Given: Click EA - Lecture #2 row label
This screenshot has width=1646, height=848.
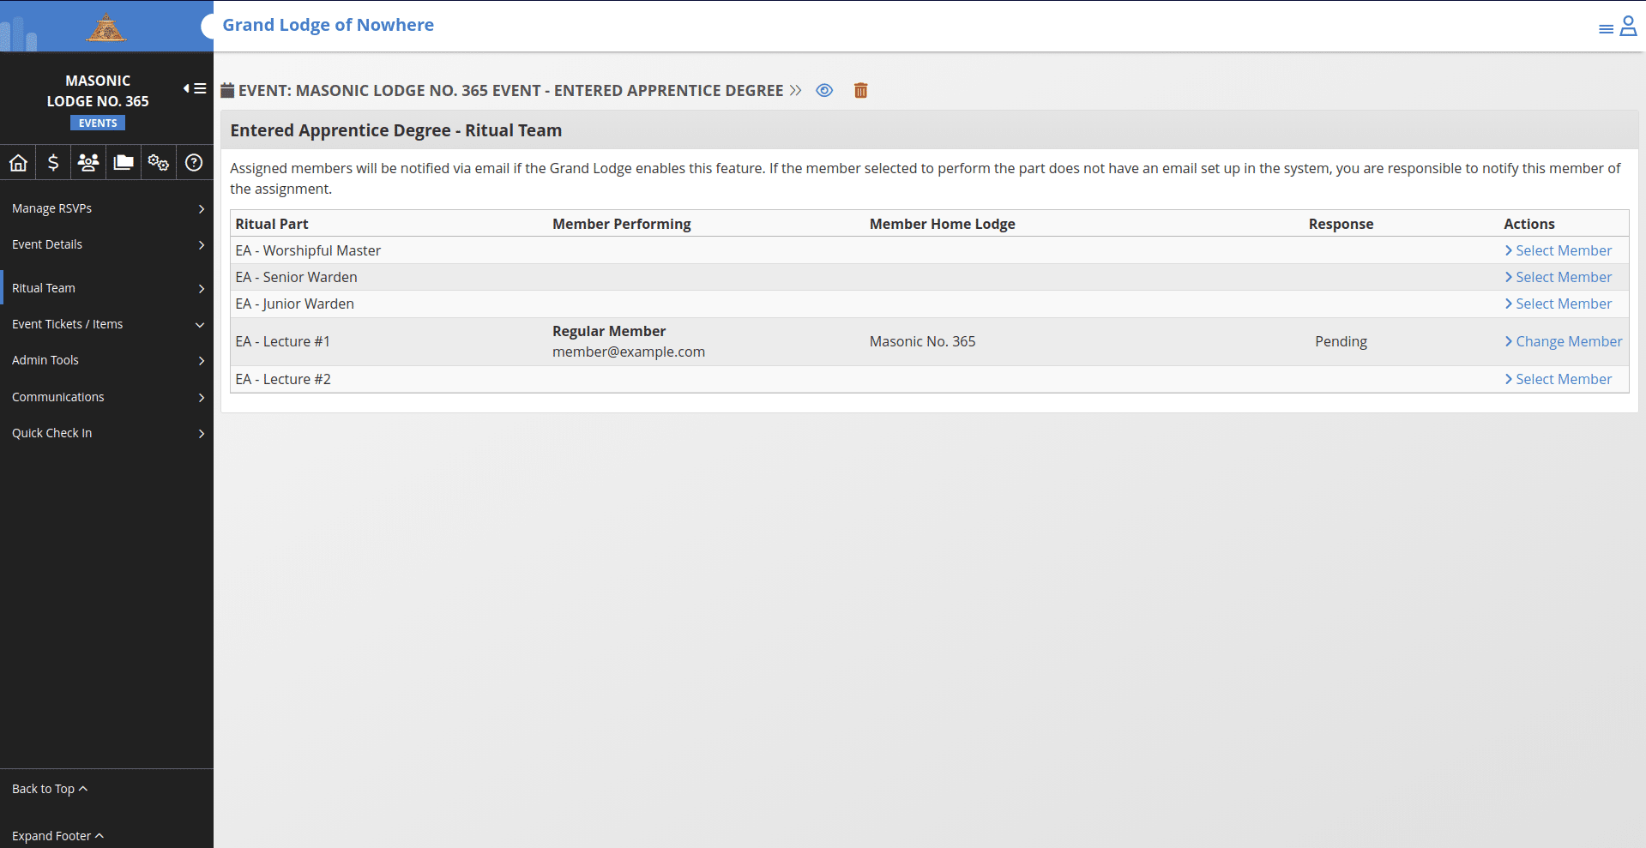Looking at the screenshot, I should coord(283,379).
